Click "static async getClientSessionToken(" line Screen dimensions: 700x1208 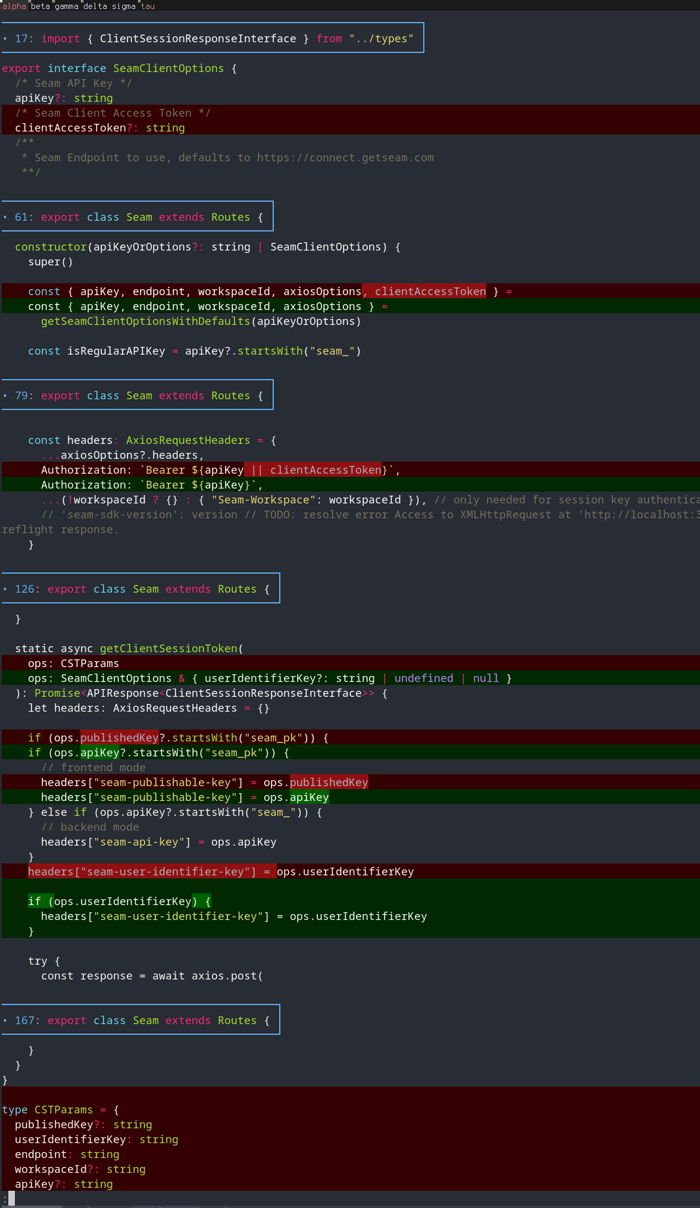[x=129, y=649]
